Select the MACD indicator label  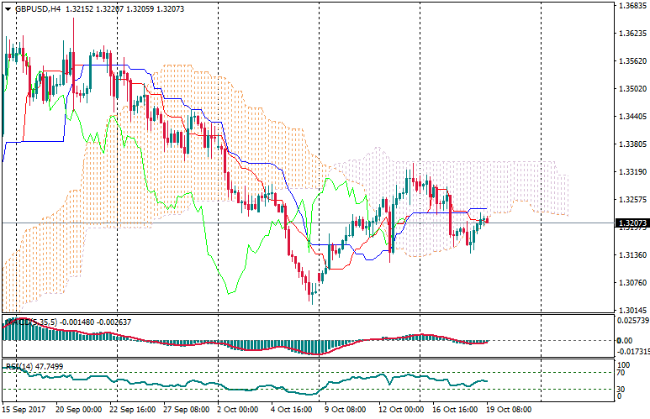(17, 322)
